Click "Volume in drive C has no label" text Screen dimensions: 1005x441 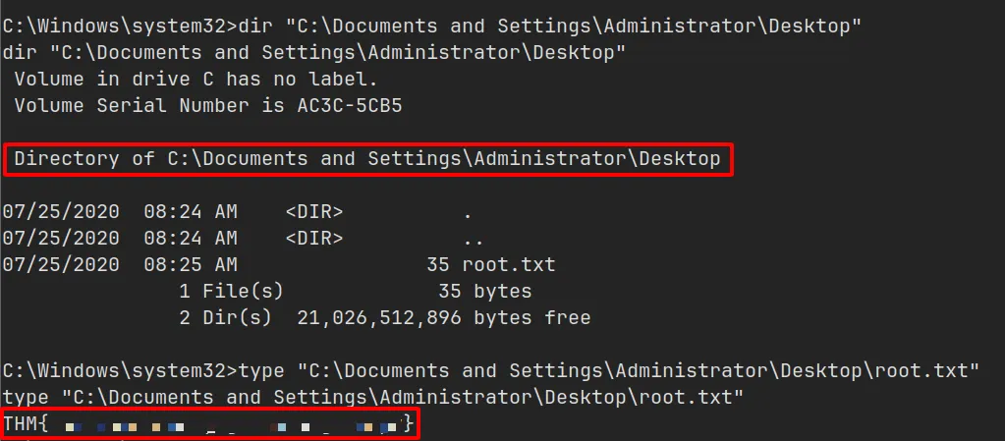coord(195,79)
